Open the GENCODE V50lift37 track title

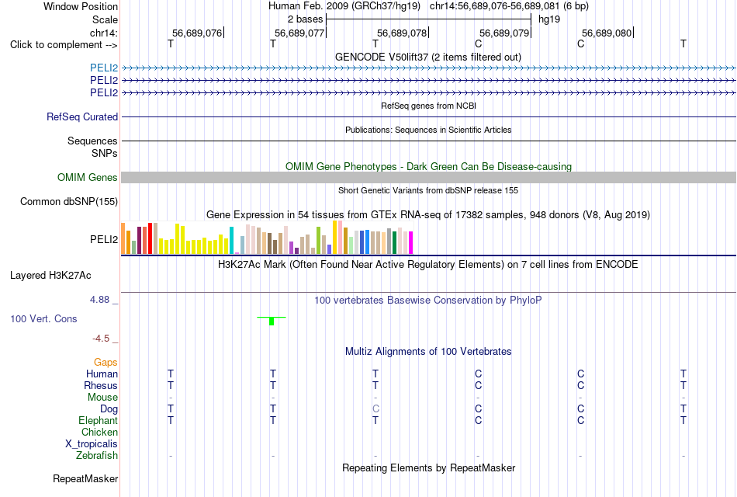click(428, 57)
